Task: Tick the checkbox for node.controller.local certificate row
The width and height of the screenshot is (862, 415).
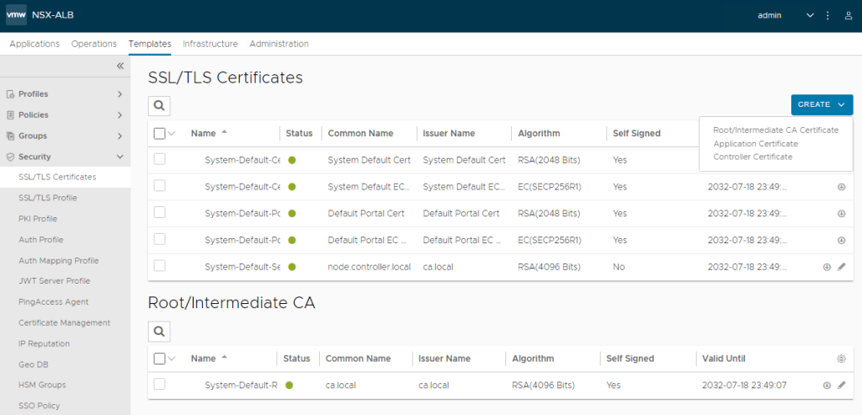Action: [x=160, y=267]
